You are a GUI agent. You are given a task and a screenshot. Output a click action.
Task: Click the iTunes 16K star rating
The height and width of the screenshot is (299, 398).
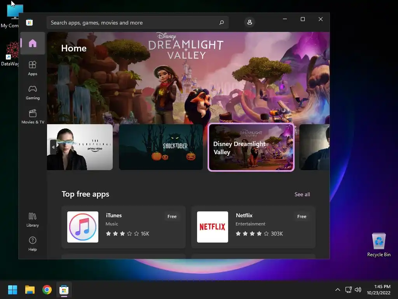[x=127, y=234]
